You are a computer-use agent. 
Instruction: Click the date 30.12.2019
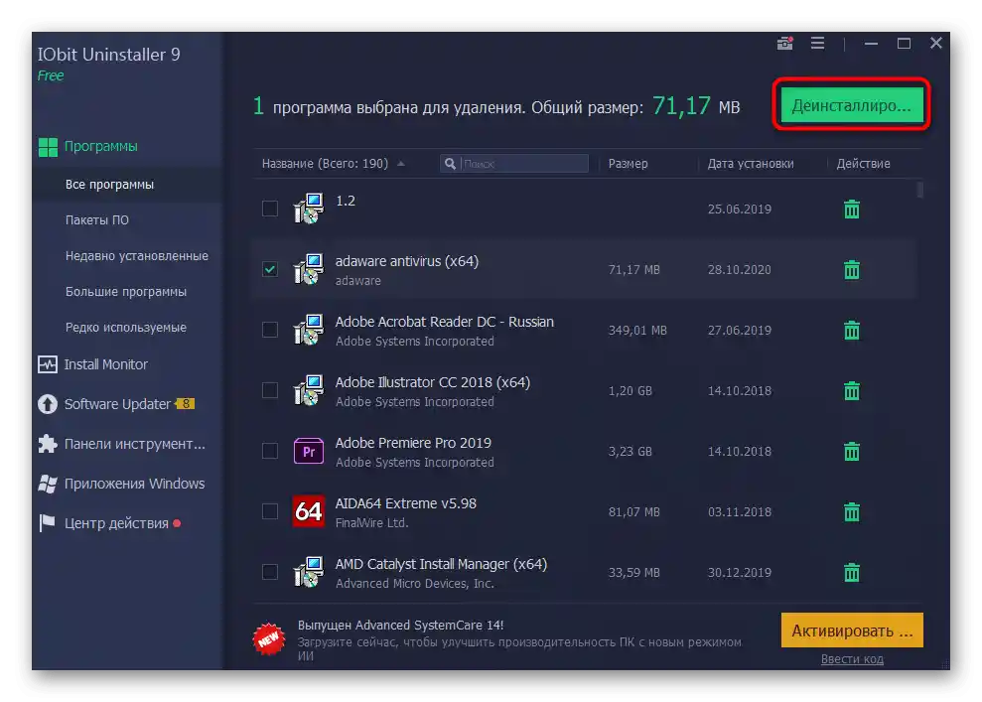[x=739, y=573]
